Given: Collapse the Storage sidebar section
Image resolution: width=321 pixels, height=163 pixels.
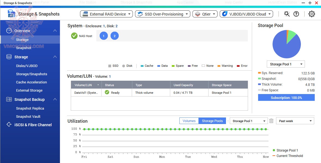Looking at the screenshot, I should coord(55,57).
